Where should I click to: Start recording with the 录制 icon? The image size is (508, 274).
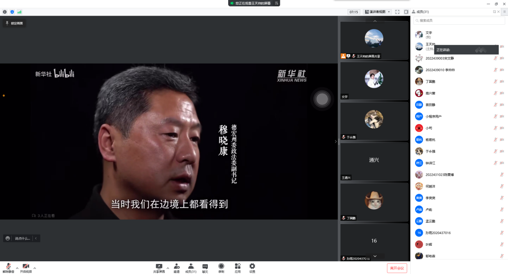click(x=221, y=268)
